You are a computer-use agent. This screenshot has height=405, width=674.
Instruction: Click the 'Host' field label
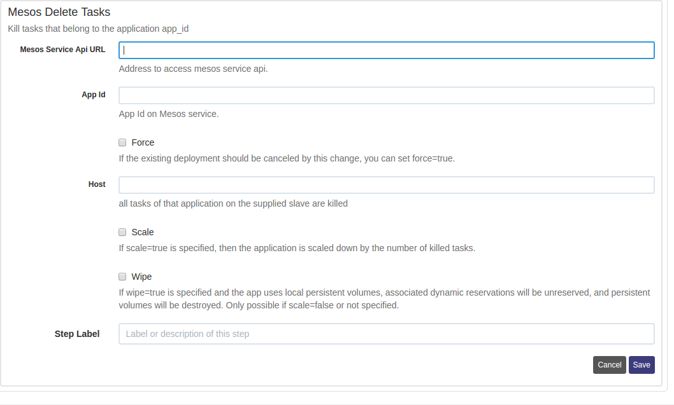click(97, 184)
